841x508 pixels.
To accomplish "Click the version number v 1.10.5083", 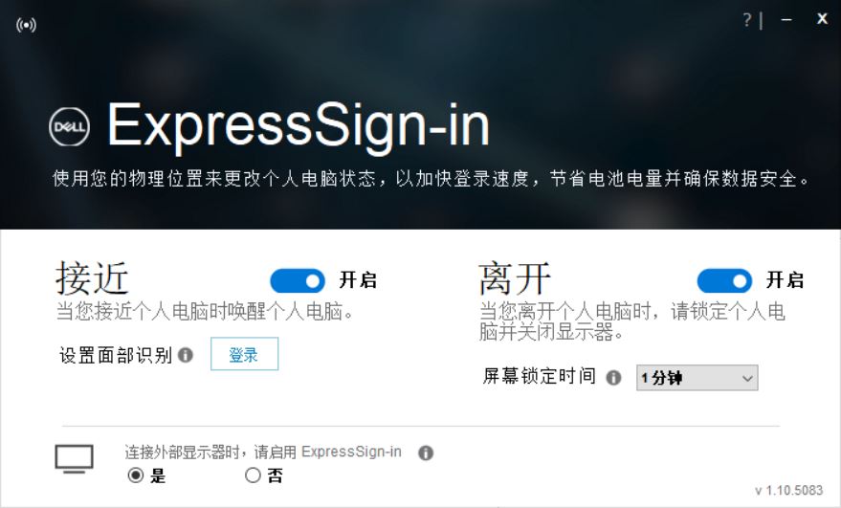I will pos(788,490).
